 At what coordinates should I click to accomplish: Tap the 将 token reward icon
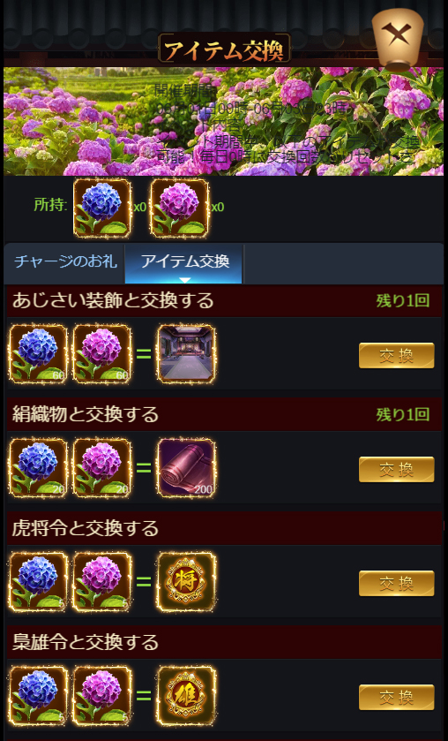pyautogui.click(x=186, y=581)
